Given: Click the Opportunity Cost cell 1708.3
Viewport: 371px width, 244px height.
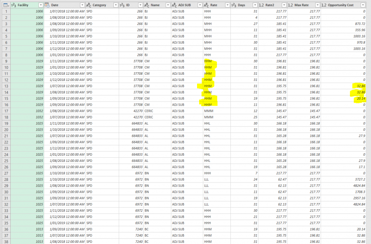Looking at the screenshot, I should click(343, 192).
